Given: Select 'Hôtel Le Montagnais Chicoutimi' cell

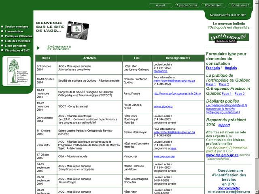Looking at the screenshot, I should tap(137, 181).
